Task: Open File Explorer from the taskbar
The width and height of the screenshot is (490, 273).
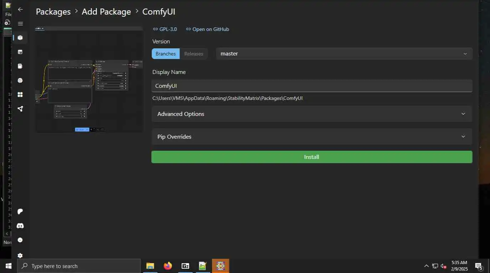Action: (x=150, y=266)
